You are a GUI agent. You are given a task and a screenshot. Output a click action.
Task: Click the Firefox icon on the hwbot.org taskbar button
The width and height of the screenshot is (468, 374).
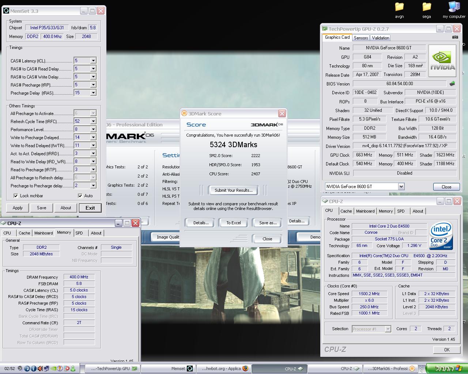pyautogui.click(x=245, y=369)
